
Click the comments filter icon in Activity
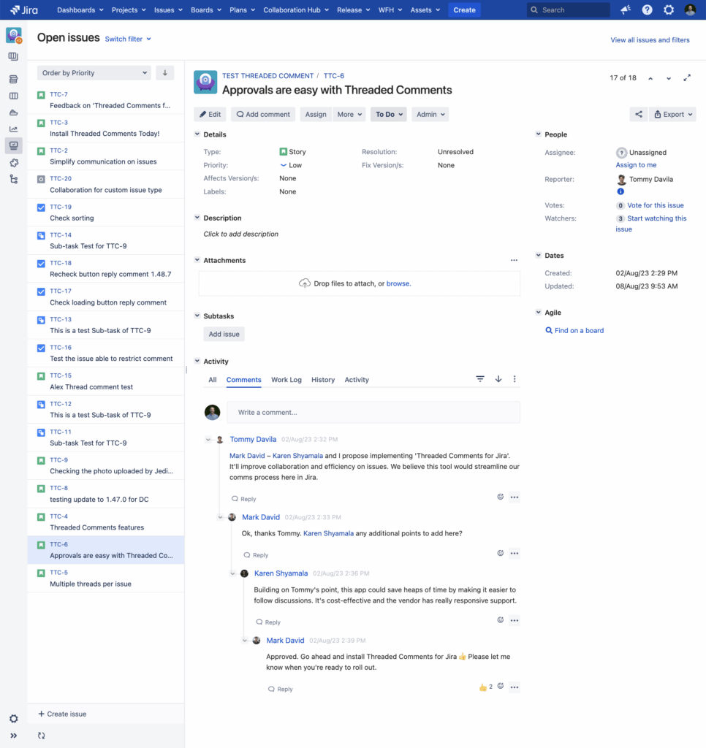tap(480, 379)
